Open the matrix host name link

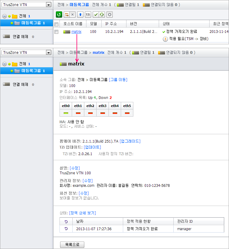(x=76, y=31)
